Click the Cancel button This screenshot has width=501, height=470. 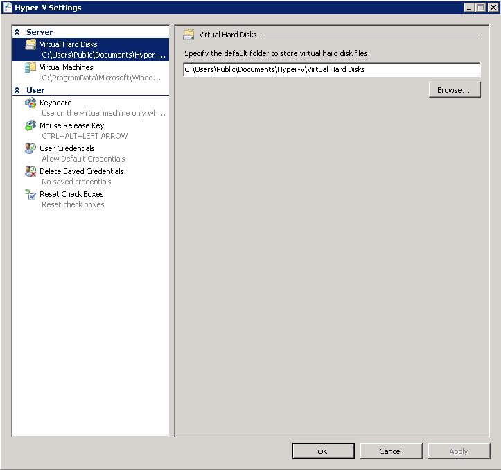tap(391, 451)
